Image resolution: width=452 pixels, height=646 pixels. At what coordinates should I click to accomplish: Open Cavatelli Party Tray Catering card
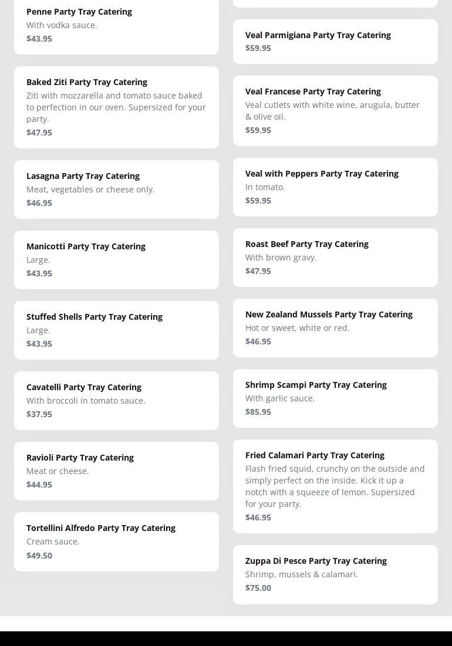116,401
